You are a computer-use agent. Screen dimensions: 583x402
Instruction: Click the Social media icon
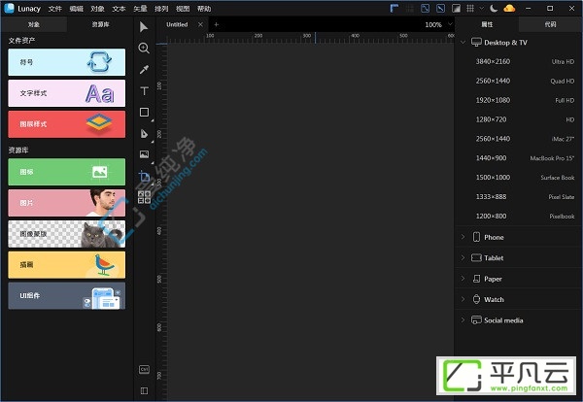(x=476, y=319)
